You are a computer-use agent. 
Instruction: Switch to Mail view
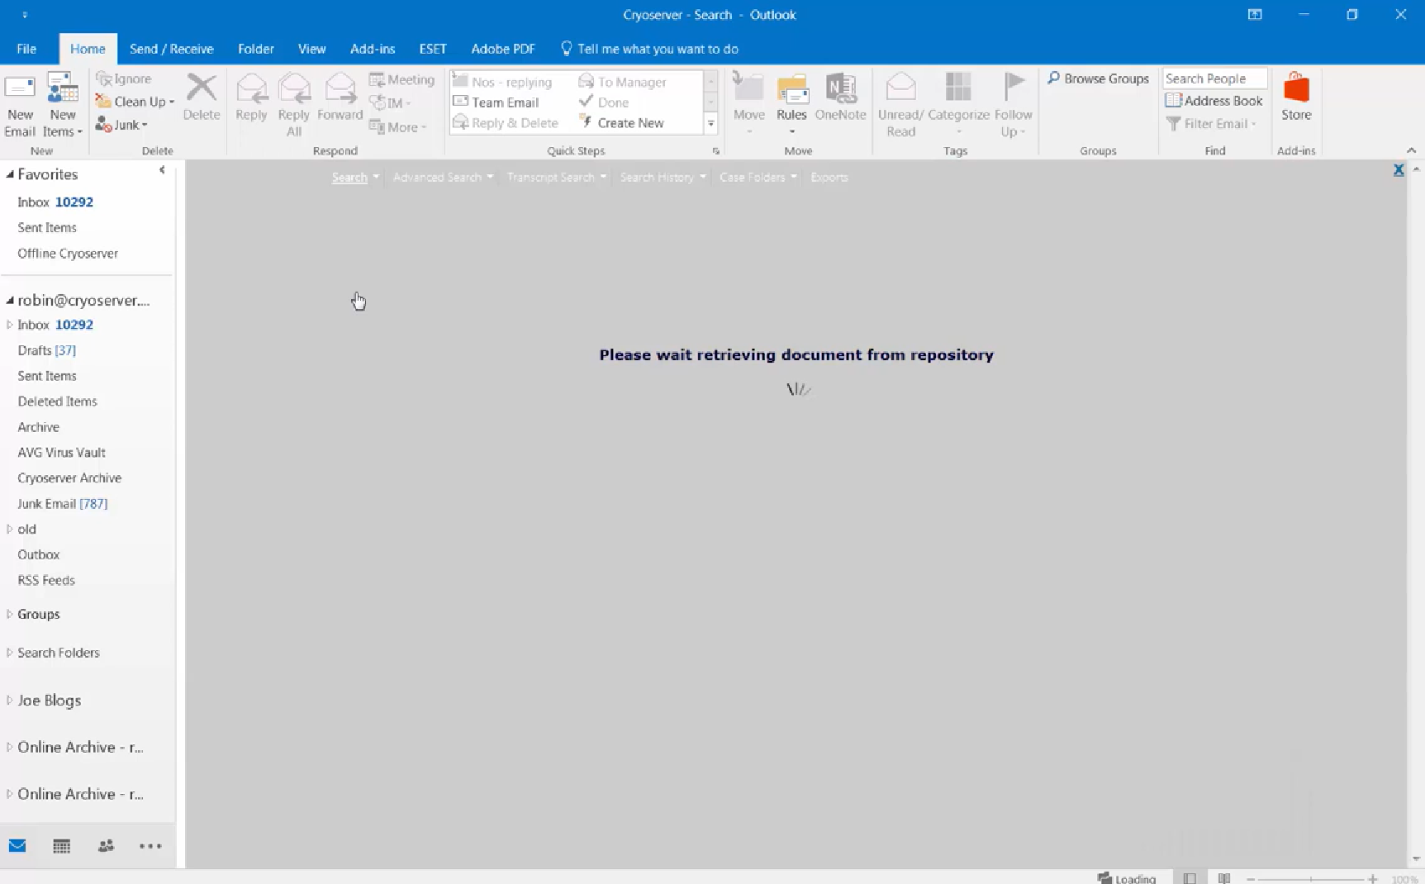[x=17, y=846]
